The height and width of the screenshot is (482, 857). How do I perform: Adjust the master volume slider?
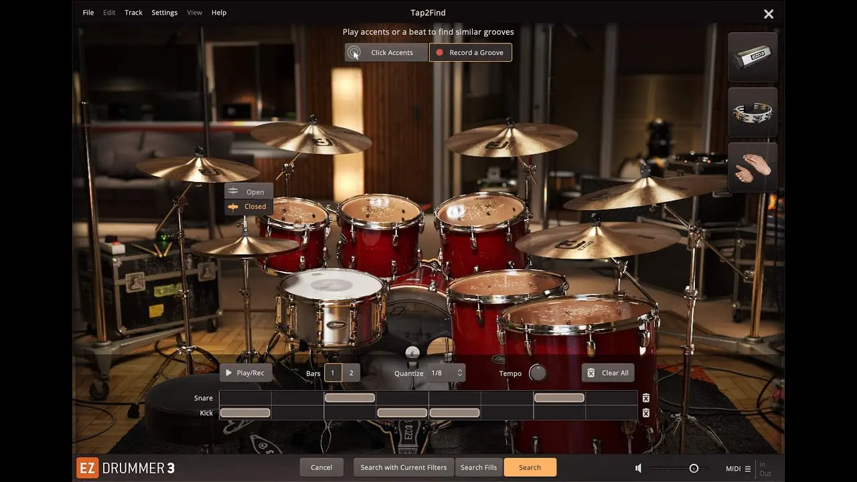pos(694,469)
